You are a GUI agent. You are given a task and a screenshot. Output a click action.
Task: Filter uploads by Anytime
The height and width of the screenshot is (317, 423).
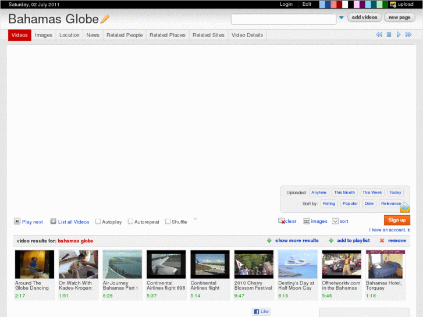tap(319, 193)
